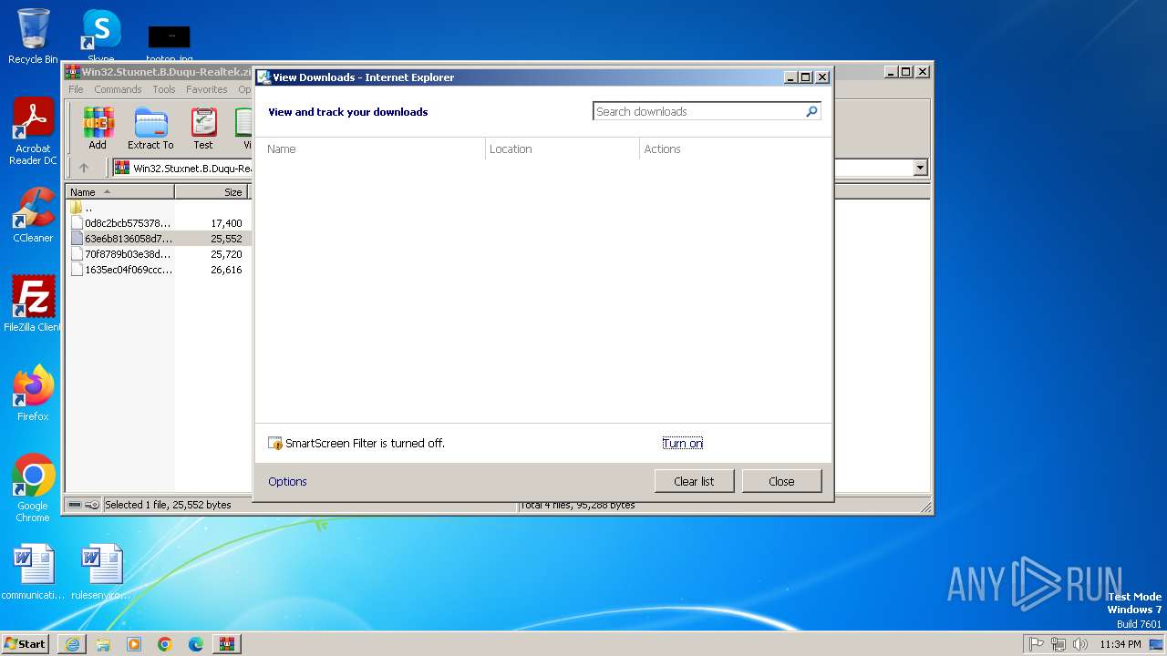Image resolution: width=1167 pixels, height=656 pixels.
Task: Click the WinRAR status bar drive icon
Action: tap(76, 505)
